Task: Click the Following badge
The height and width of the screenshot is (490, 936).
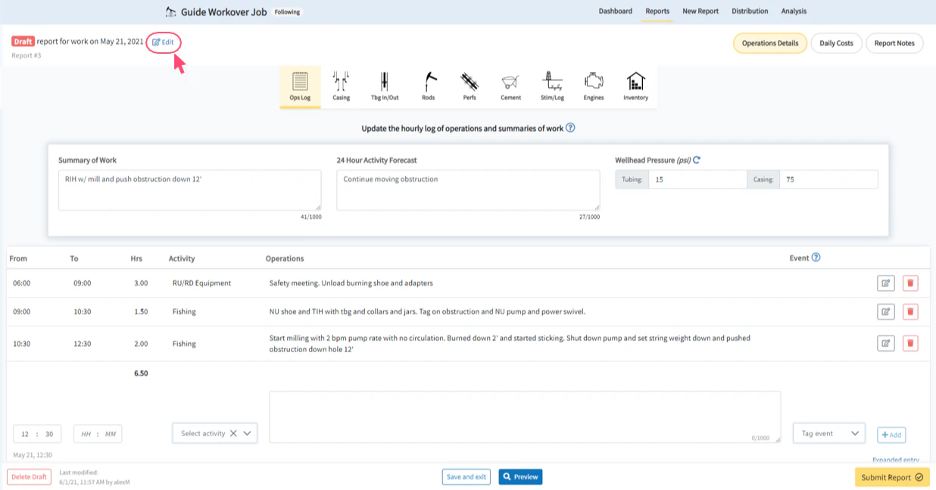Action: pos(287,12)
